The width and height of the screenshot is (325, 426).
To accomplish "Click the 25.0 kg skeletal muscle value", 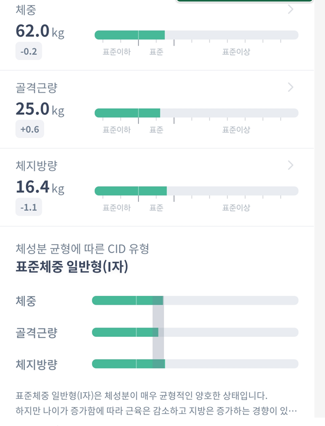I will [40, 110].
